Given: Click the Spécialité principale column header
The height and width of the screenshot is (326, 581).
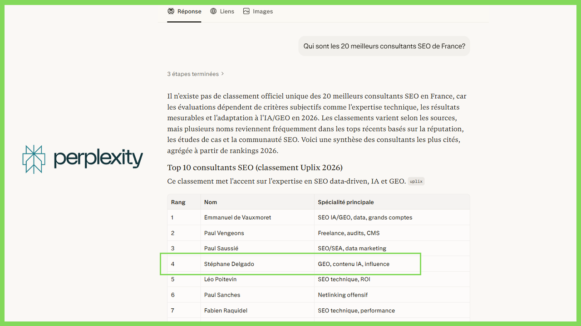Looking at the screenshot, I should coord(345,202).
